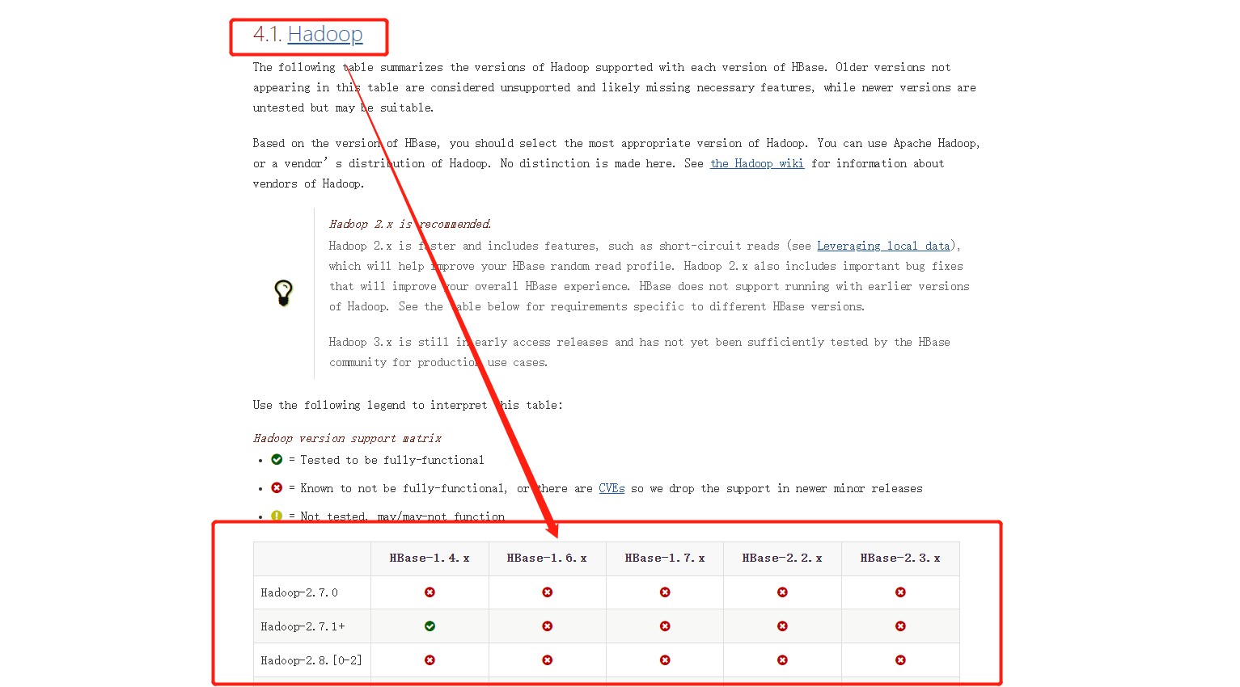1240x687 pixels.
Task: Select the HBase-1.6.x column header
Action: click(547, 558)
